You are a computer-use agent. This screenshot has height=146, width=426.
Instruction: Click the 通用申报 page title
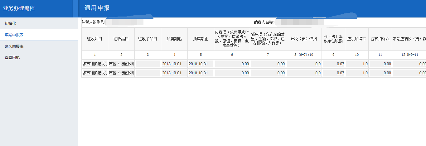click(97, 8)
